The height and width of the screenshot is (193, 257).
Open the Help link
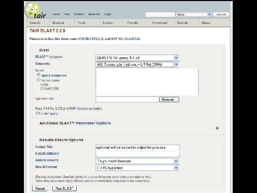click(67, 14)
